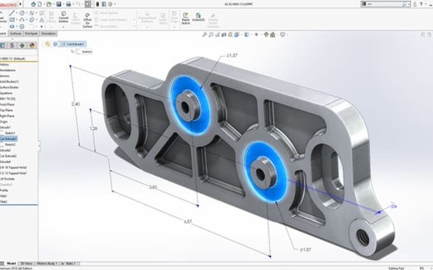Select the Text sketch tool with the A icon
This screenshot has width=433, height=270.
pyautogui.click(x=41, y=20)
